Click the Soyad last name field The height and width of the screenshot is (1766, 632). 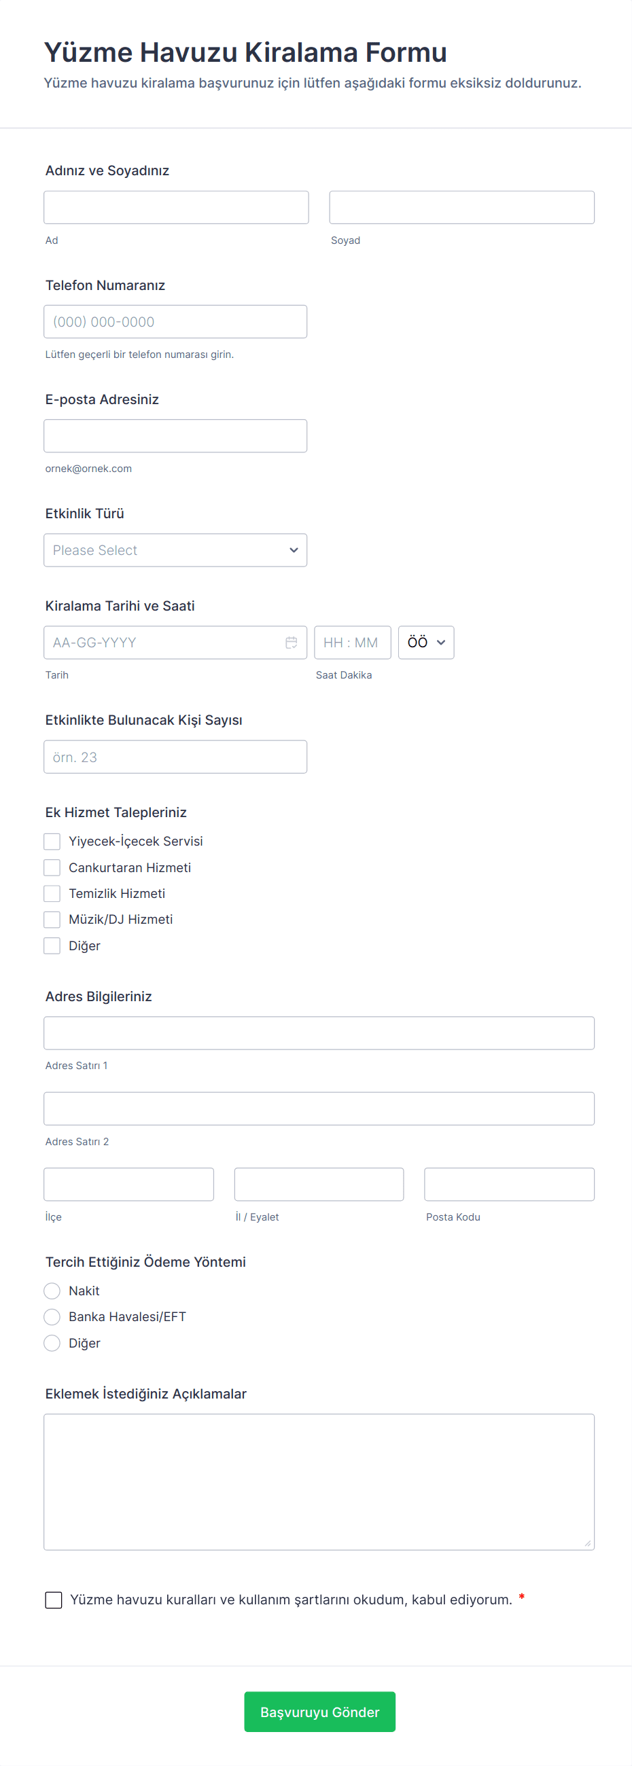click(461, 207)
